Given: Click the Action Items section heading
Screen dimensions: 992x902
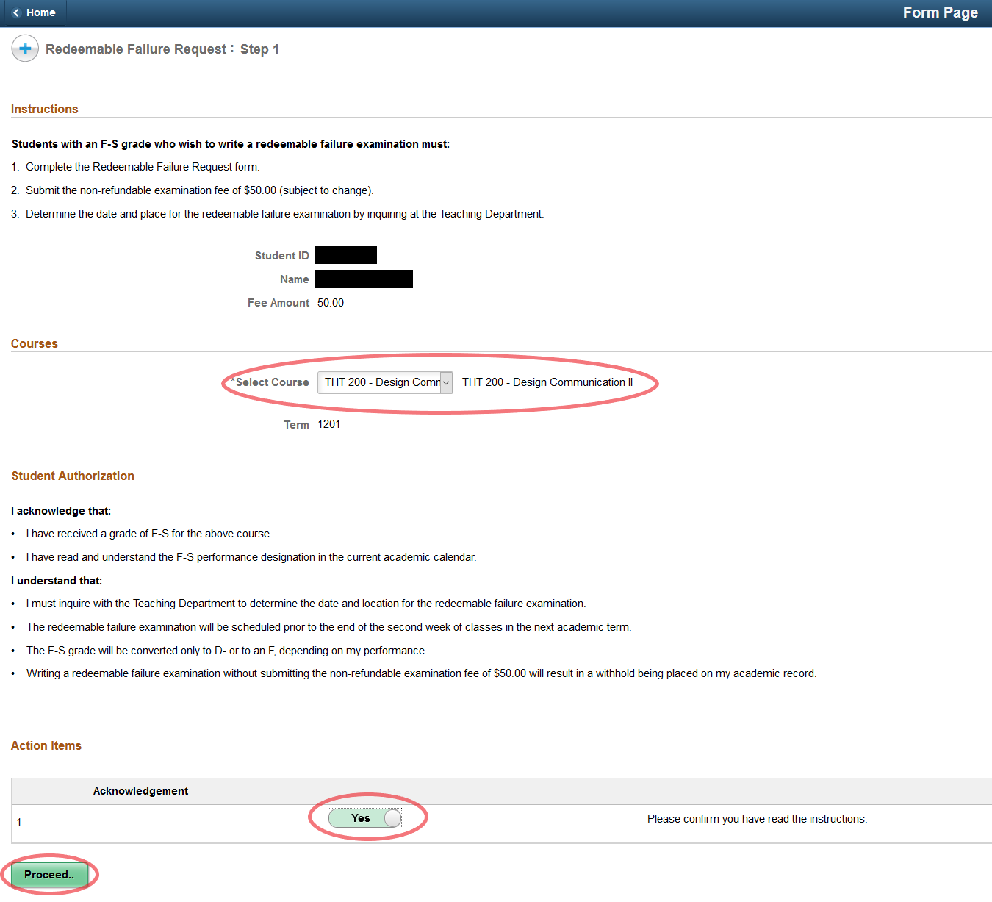Looking at the screenshot, I should point(46,745).
